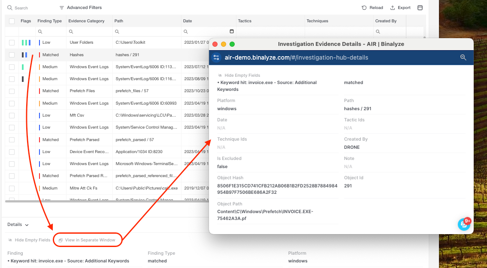Tick the select-all checkbox in the table header
Image resolution: width=487 pixels, height=268 pixels.
[12, 21]
